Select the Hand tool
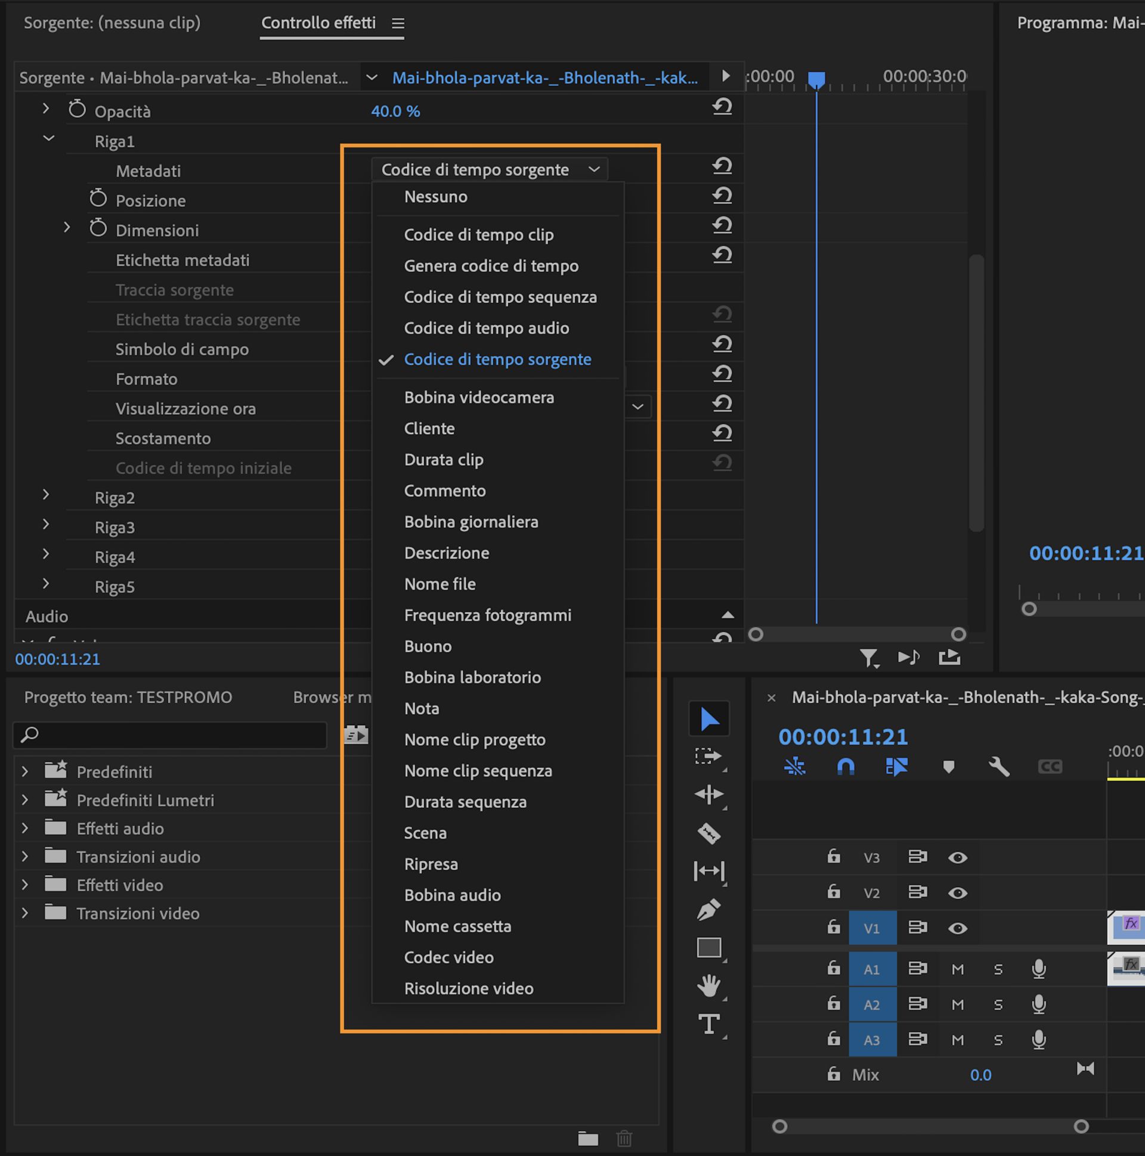 pos(708,986)
